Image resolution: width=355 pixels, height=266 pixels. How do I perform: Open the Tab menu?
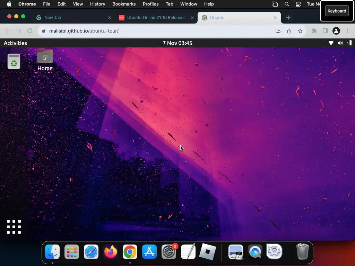click(169, 4)
